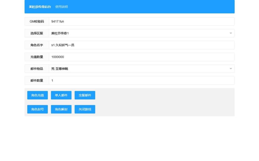
Task: Click the 单人邮件 button
Action: coord(61,95)
